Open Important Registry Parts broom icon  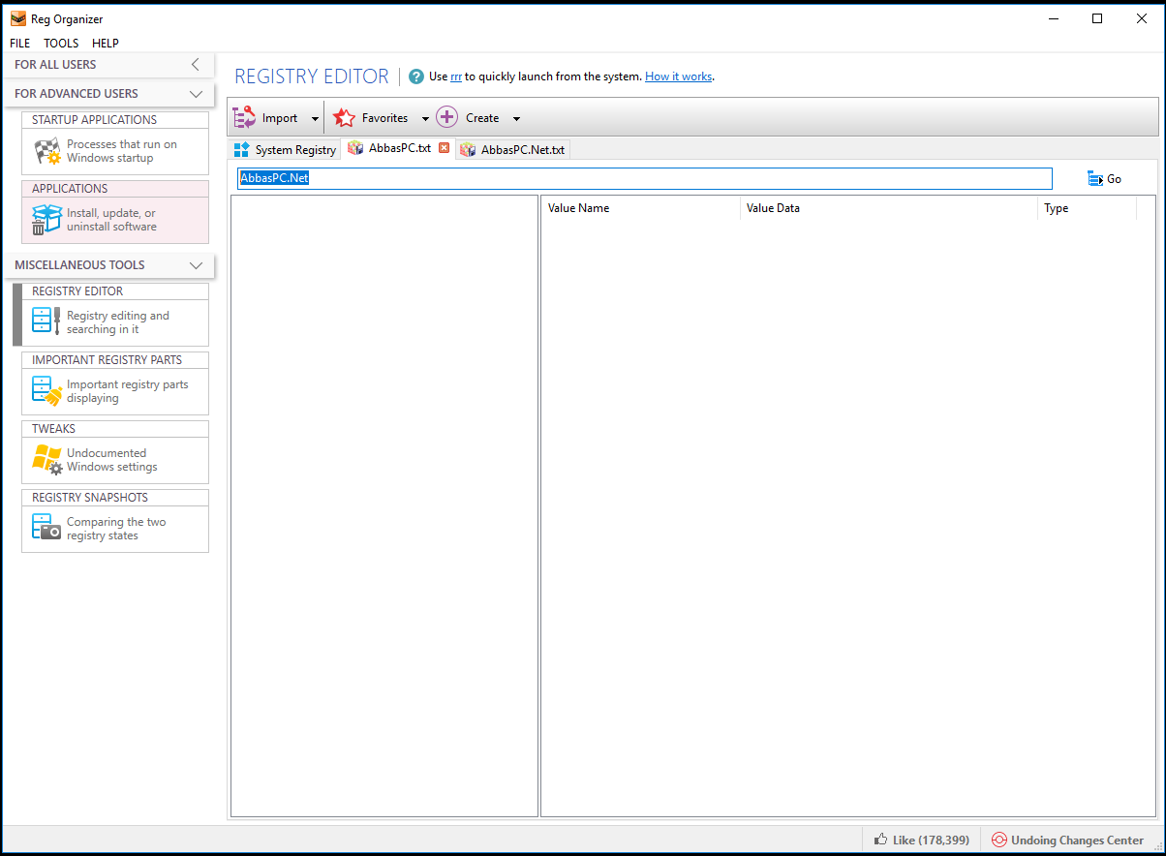[46, 390]
